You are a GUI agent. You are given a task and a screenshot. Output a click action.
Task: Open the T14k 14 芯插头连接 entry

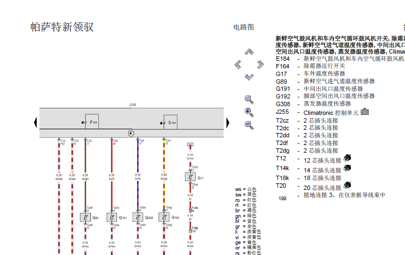[x=308, y=169]
